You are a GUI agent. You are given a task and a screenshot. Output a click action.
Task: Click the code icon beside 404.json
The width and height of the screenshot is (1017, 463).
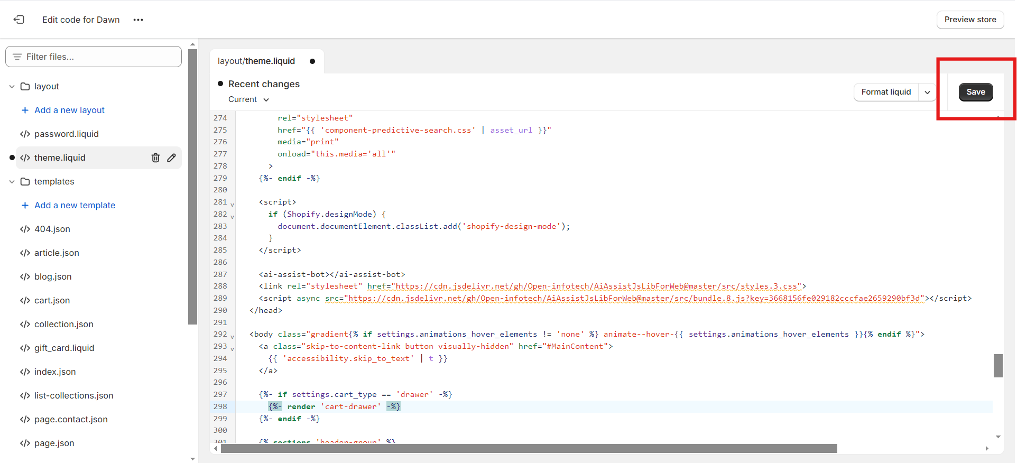(x=25, y=229)
